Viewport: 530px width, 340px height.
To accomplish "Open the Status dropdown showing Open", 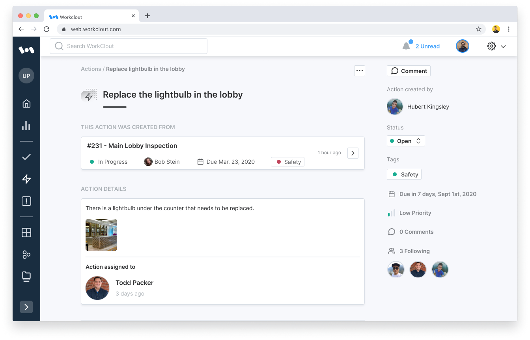I will click(x=406, y=141).
